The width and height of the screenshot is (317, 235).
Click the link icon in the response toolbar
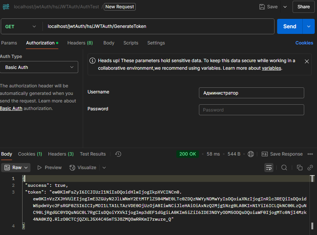coord(310,168)
